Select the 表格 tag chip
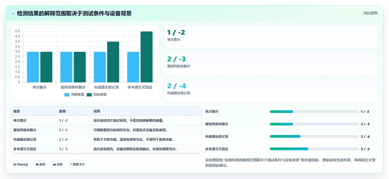 pyautogui.click(x=40, y=164)
